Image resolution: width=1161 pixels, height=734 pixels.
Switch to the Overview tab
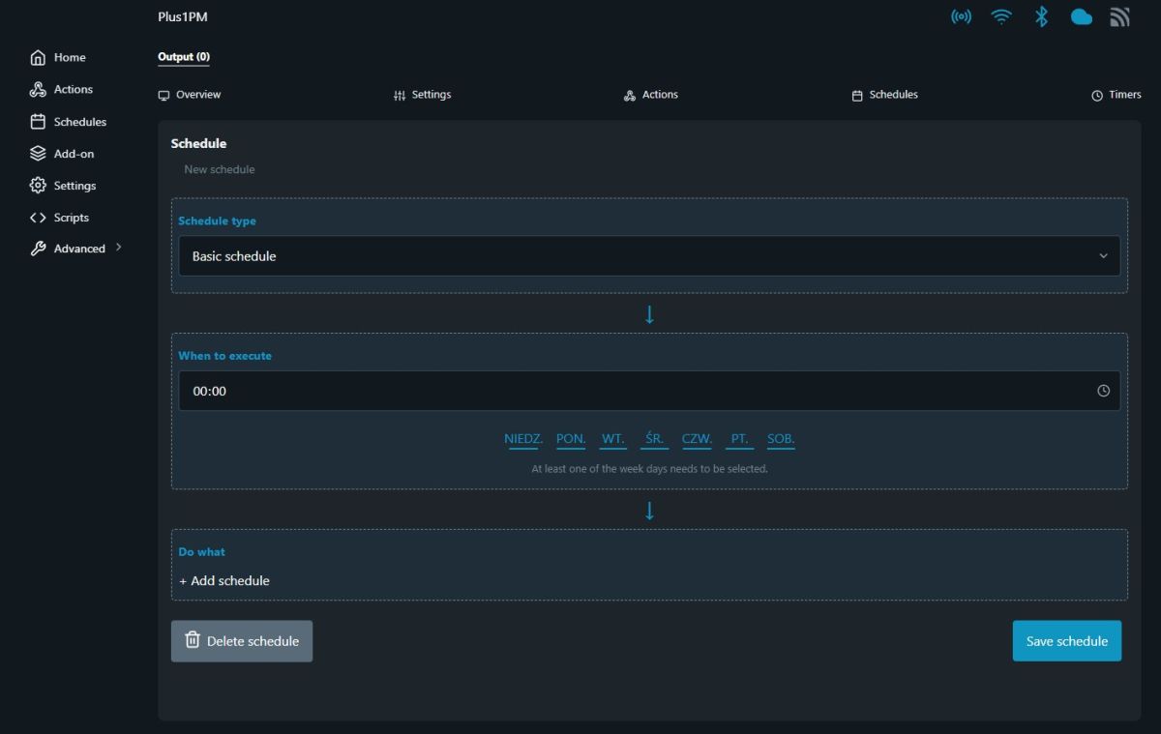click(190, 95)
